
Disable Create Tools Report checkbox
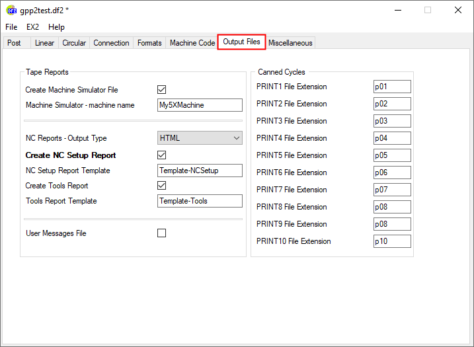[x=161, y=186]
